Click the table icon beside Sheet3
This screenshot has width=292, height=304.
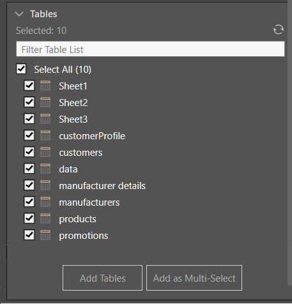coord(45,119)
